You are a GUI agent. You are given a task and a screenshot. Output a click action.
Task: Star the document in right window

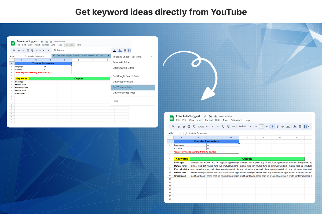[205, 116]
